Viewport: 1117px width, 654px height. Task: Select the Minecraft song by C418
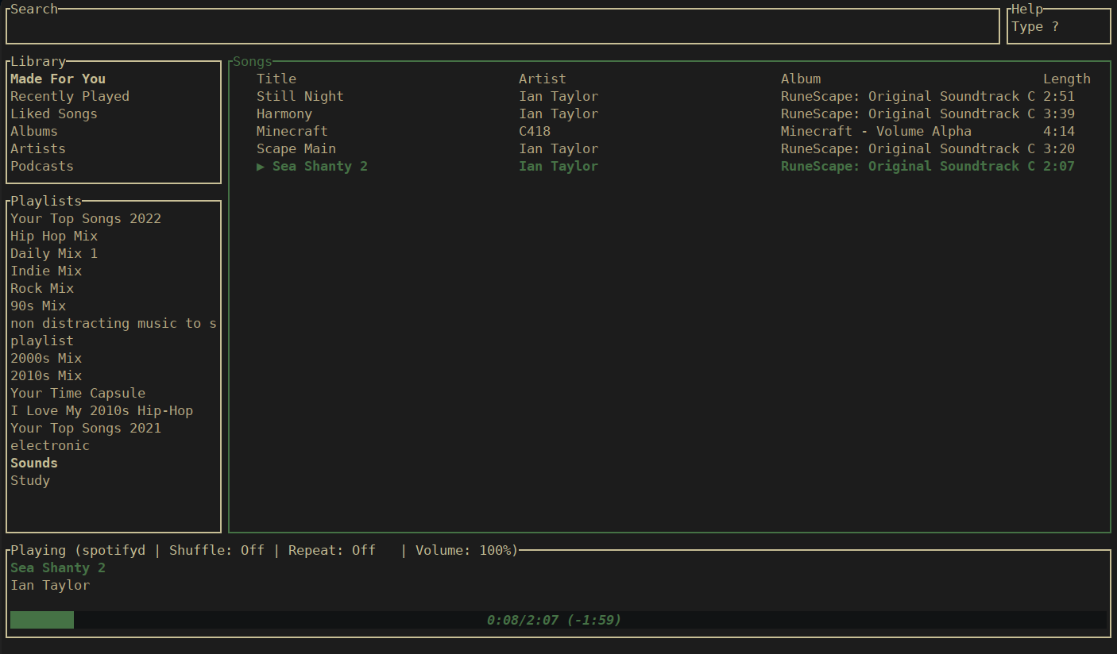[292, 131]
